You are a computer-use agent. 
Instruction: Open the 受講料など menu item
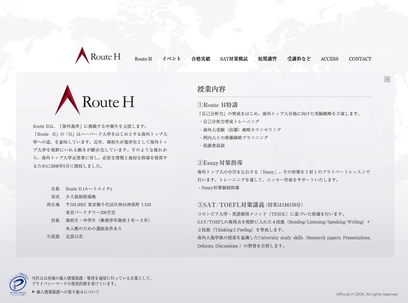[x=299, y=59]
